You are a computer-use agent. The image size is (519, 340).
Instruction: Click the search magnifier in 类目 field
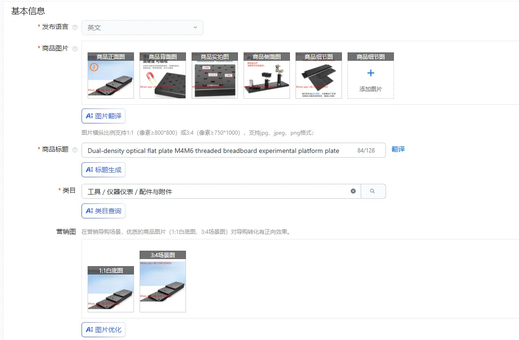[x=373, y=191]
